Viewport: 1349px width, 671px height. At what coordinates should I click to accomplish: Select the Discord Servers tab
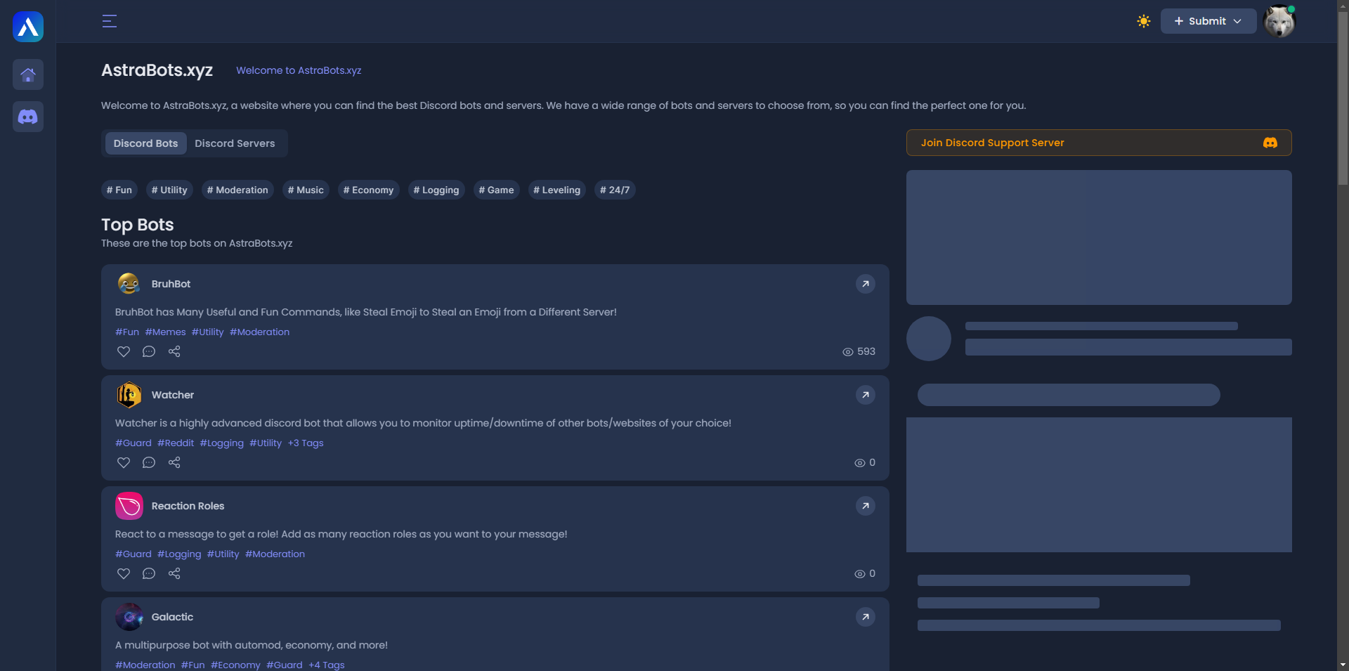pyautogui.click(x=235, y=143)
